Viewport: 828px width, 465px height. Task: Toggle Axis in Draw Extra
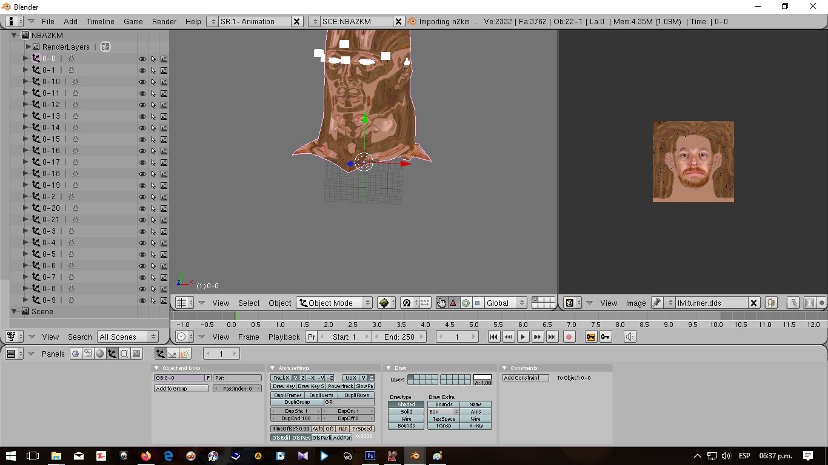[475, 412]
